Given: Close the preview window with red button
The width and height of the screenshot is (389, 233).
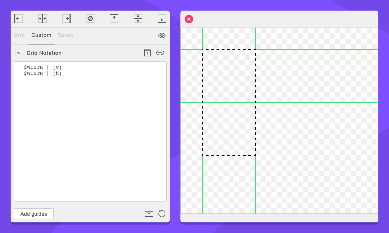Looking at the screenshot, I should [189, 19].
